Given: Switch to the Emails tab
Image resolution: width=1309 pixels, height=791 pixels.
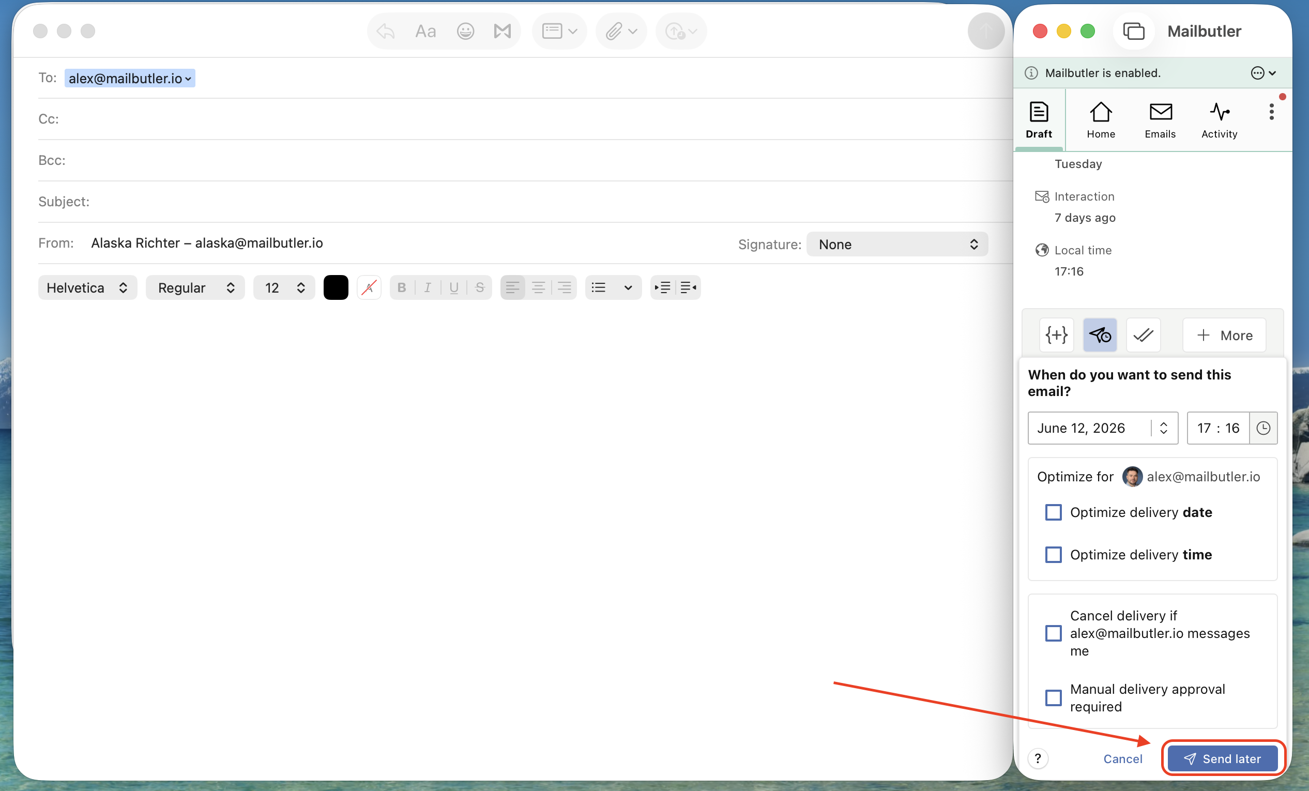Looking at the screenshot, I should pos(1160,120).
